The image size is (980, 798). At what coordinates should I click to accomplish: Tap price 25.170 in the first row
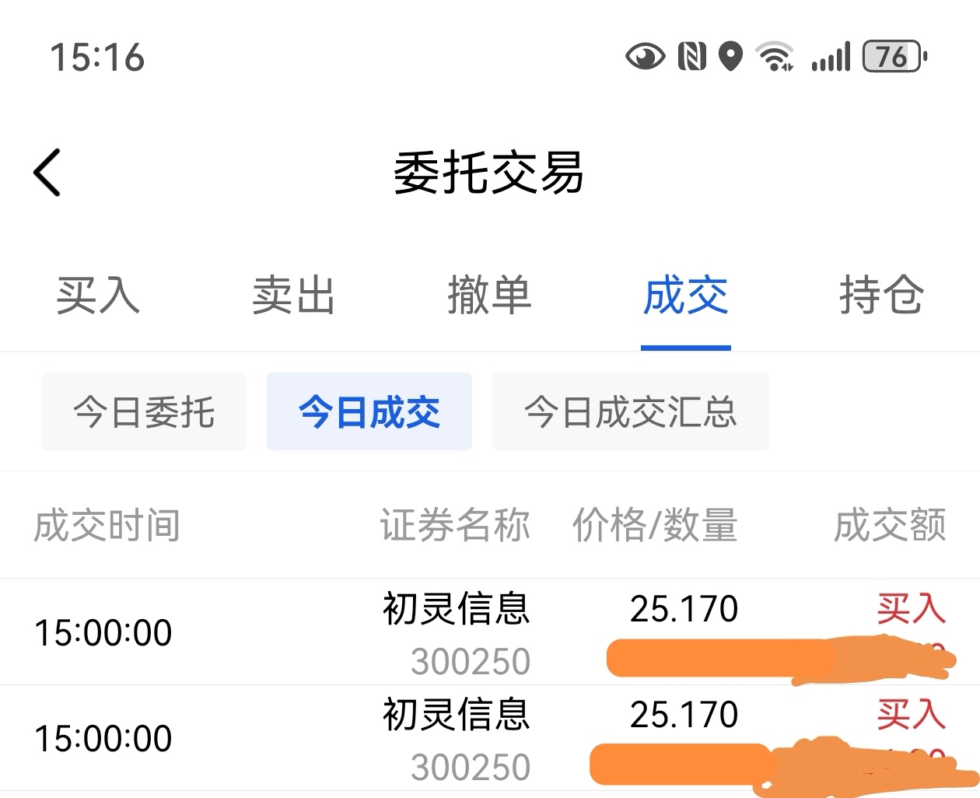684,609
